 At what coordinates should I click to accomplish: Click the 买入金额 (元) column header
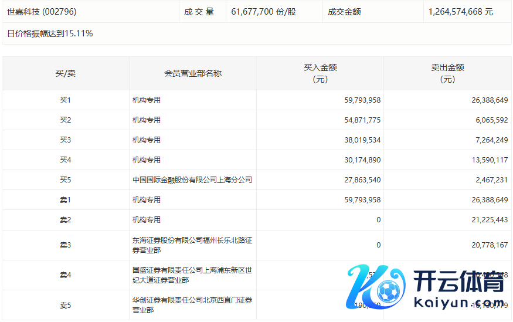320,73
